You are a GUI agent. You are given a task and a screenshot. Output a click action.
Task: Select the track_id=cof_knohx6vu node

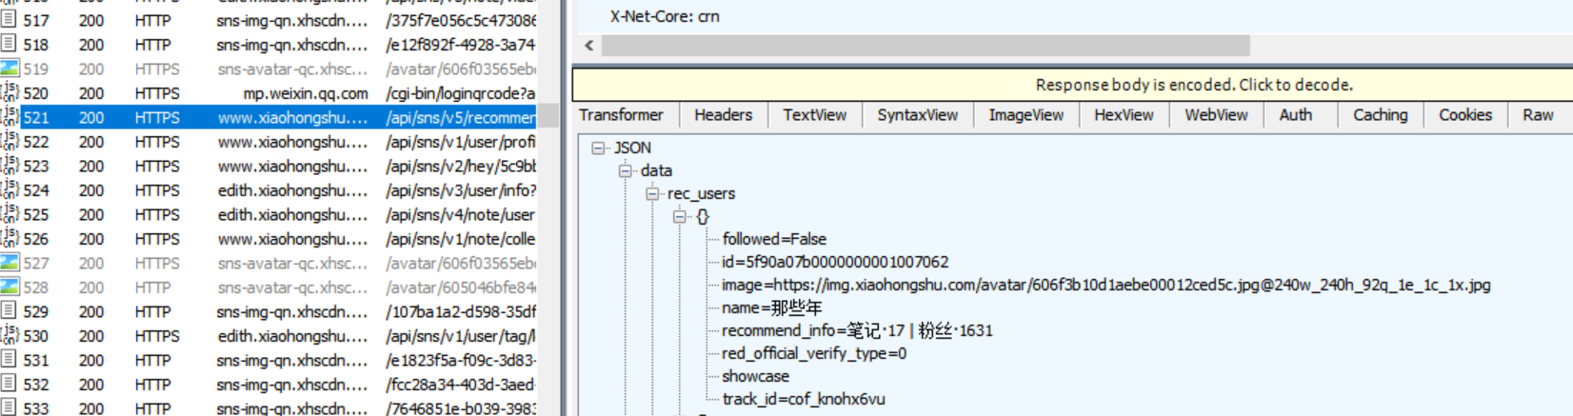804,399
